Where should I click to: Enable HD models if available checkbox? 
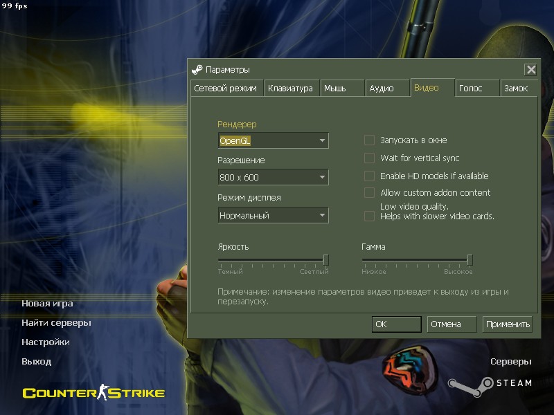369,176
